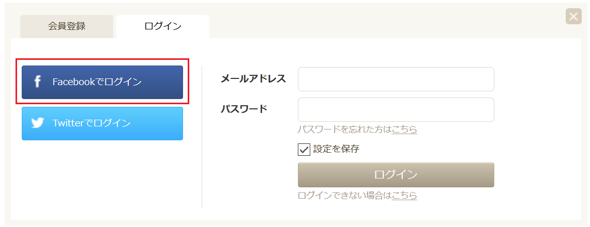Click 'Facebookでログイン' text on blue button
This screenshot has height=227, width=590.
click(x=97, y=82)
